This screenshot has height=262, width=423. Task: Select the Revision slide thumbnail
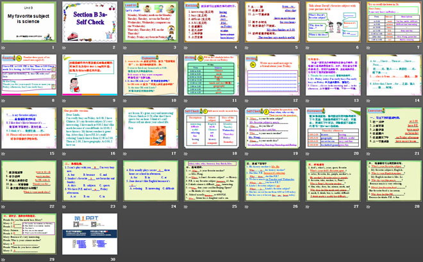tap(210, 22)
